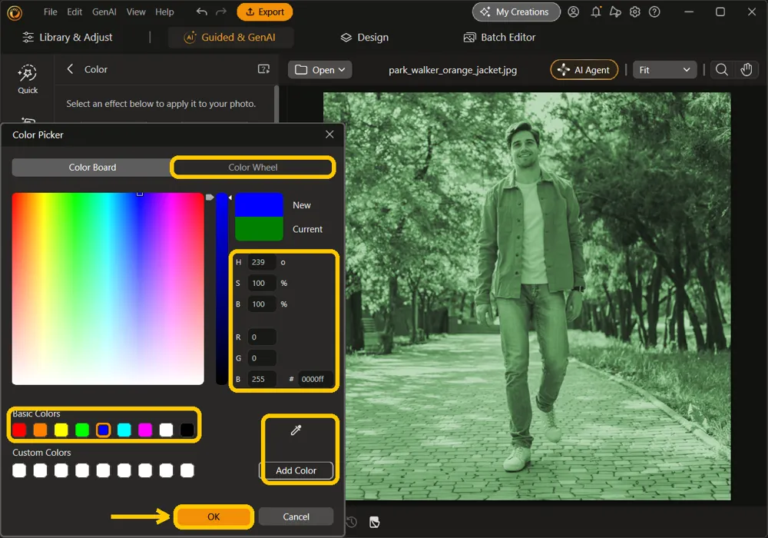Select the white basic color swatch

[166, 430]
